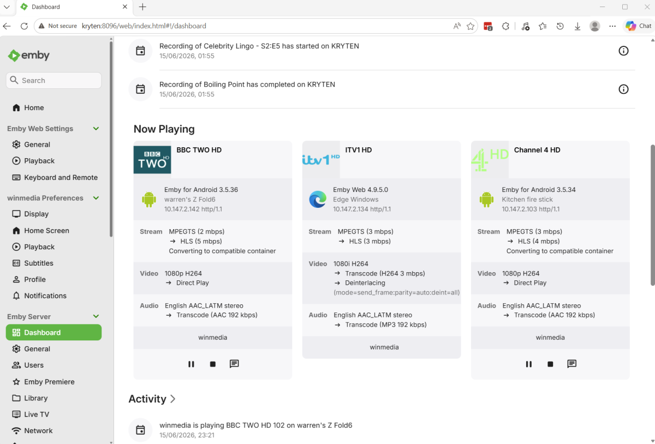The height and width of the screenshot is (444, 655).
Task: Open General under Emby Server
Action: tap(53, 349)
